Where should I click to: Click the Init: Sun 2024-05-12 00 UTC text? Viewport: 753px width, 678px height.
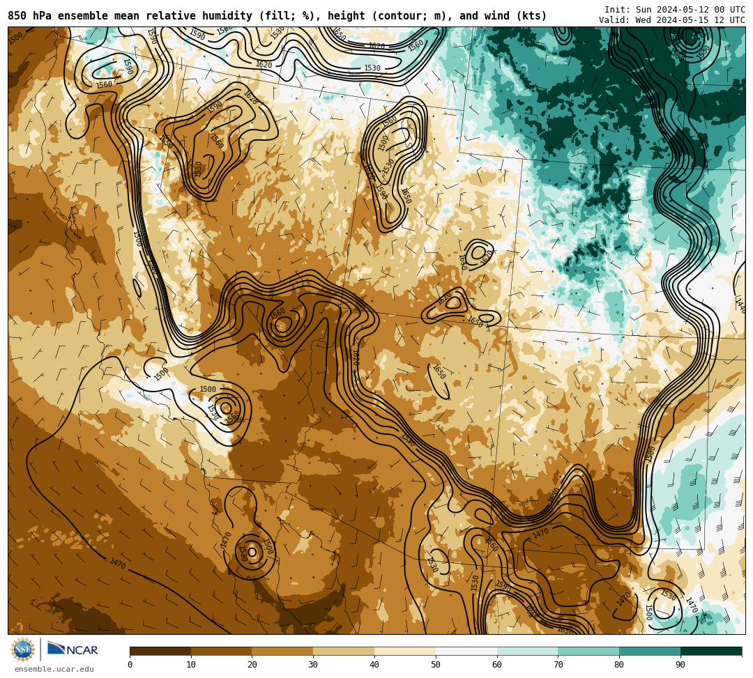pyautogui.click(x=675, y=10)
